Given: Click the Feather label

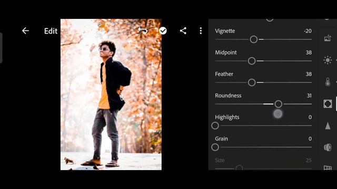Looking at the screenshot, I should point(224,74).
